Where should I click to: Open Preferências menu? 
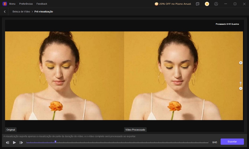click(26, 4)
